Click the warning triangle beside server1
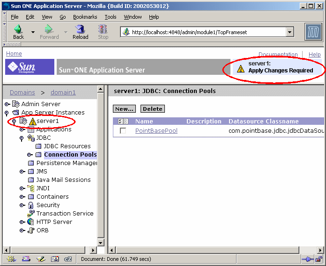Screen dimensions: 326x266 pos(32,122)
